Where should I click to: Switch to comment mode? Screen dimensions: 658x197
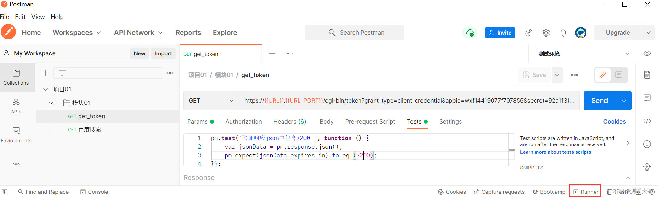coord(619,75)
